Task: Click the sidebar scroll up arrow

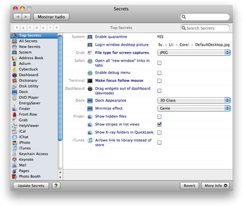Action: tap(60, 172)
